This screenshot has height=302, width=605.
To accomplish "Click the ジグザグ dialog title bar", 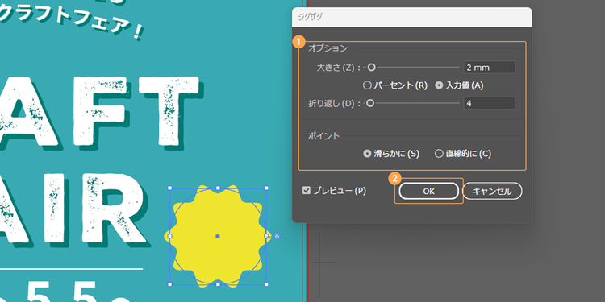I will coord(411,17).
